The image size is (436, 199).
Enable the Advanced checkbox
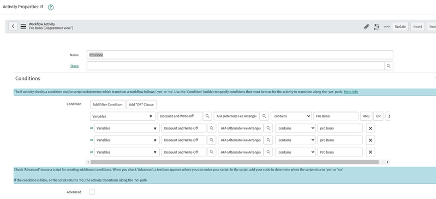coord(92,192)
